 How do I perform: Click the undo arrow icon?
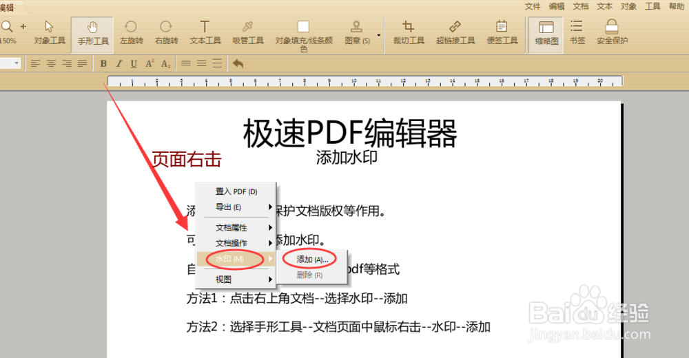tap(238, 64)
